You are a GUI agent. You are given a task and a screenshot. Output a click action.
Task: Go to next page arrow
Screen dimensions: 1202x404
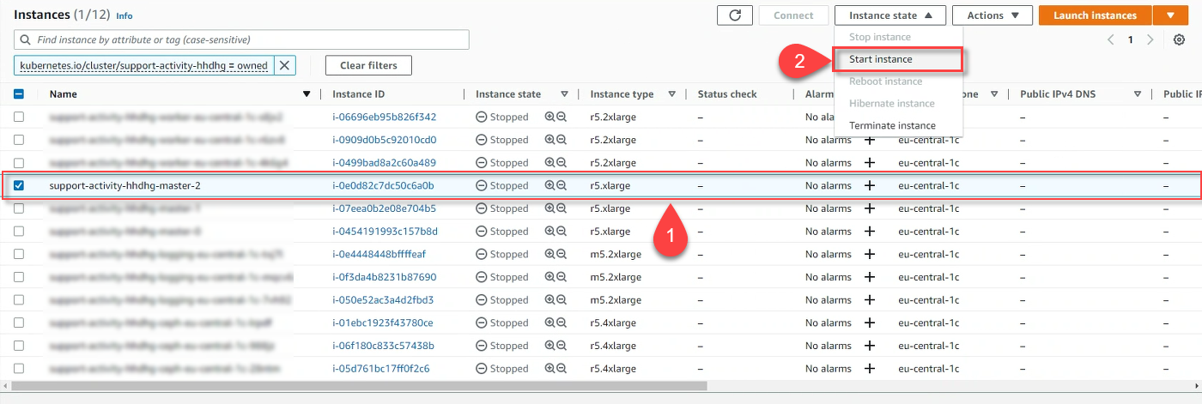point(1150,39)
